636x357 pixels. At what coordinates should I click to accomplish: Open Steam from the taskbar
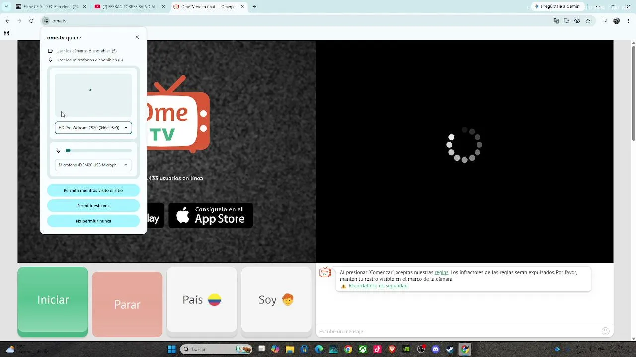pos(450,349)
